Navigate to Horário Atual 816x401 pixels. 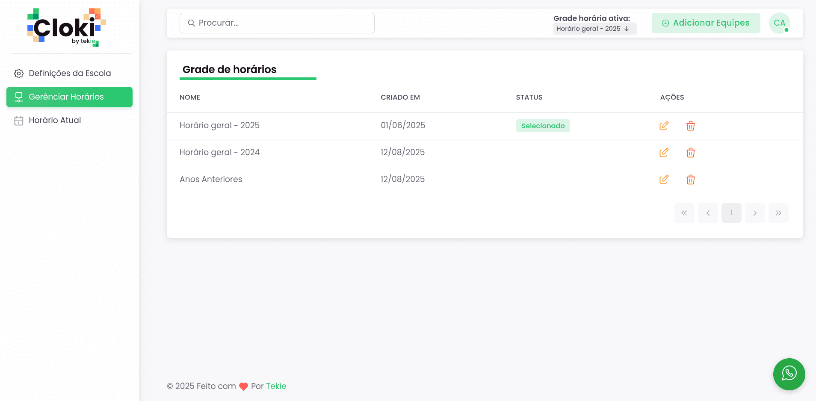pos(55,121)
